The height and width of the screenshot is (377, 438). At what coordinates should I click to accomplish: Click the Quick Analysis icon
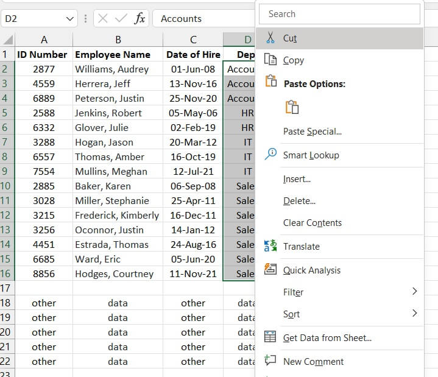click(x=270, y=270)
